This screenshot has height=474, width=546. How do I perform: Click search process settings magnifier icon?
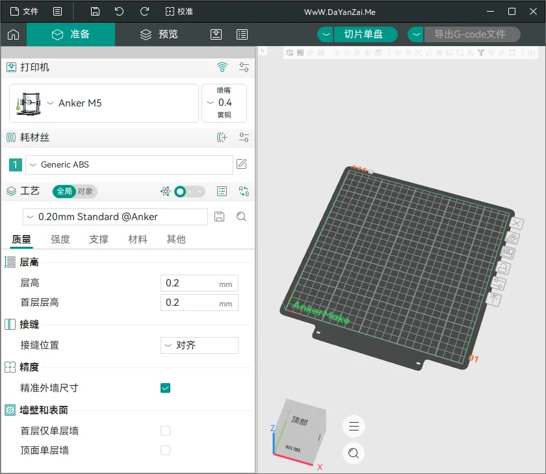pos(241,217)
